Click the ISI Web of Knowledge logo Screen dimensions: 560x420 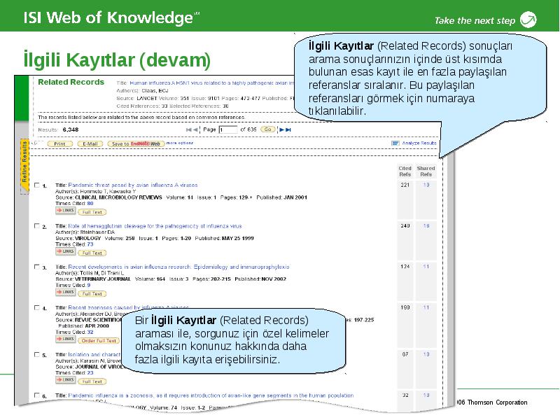point(111,17)
